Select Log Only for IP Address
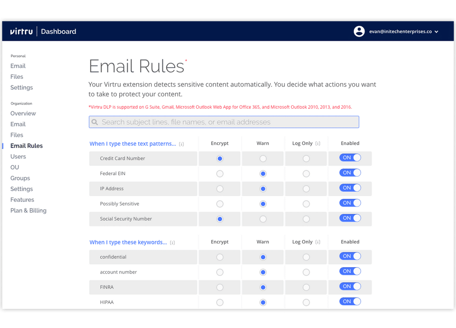The height and width of the screenshot is (328, 456). (x=306, y=189)
